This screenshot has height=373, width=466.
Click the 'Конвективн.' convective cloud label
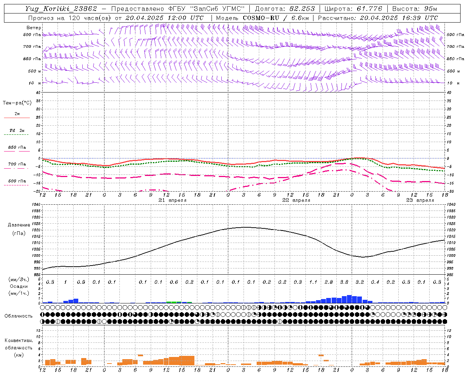click(19, 341)
